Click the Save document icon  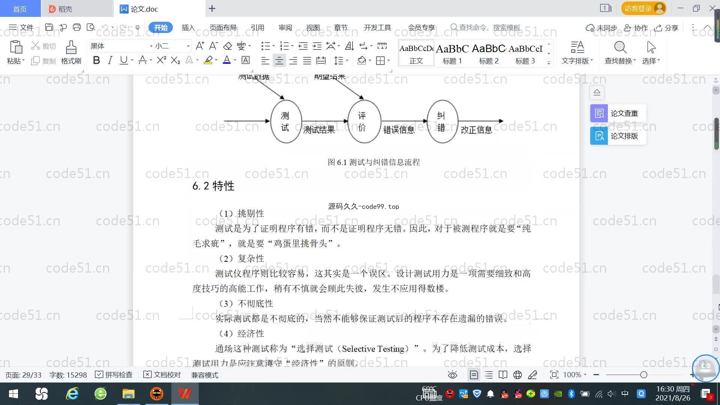point(49,27)
